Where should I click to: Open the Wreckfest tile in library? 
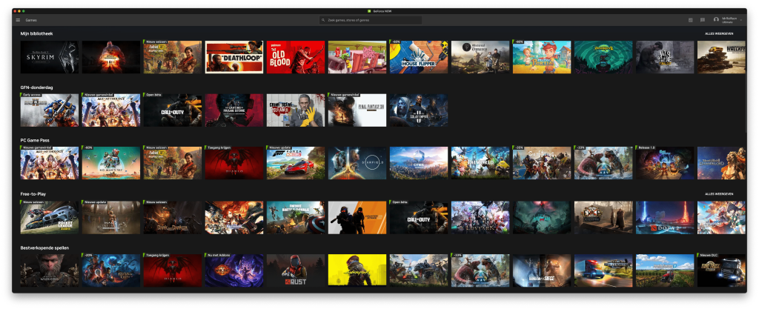click(721, 57)
